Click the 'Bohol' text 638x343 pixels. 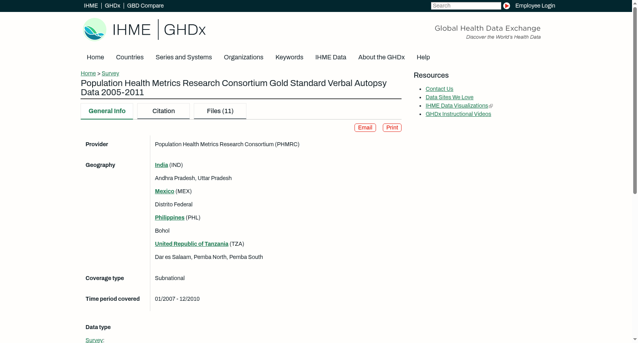[x=162, y=231]
